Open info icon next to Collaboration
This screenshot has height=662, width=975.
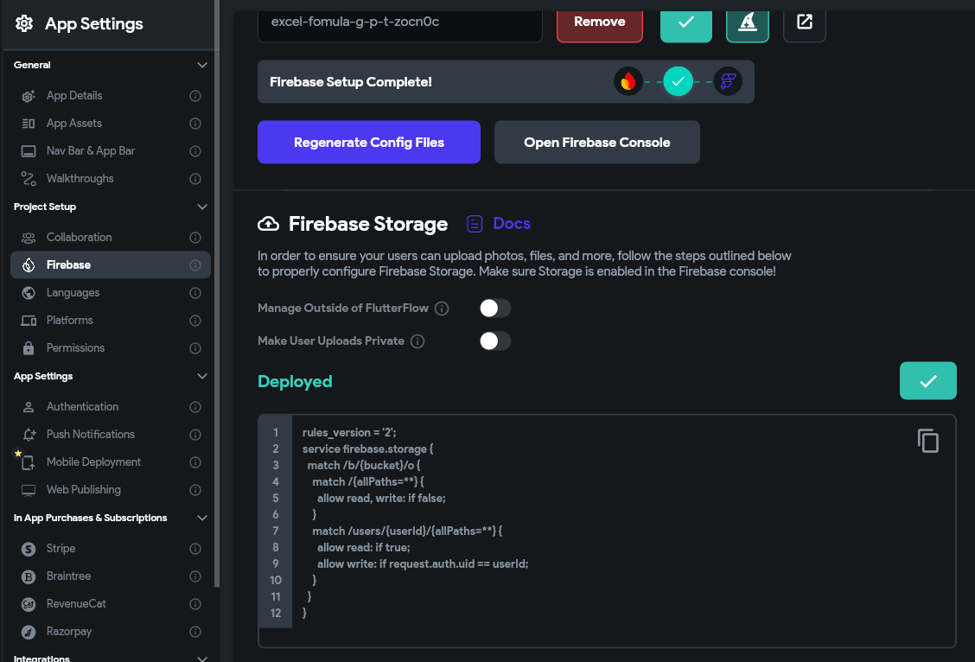[x=195, y=238]
